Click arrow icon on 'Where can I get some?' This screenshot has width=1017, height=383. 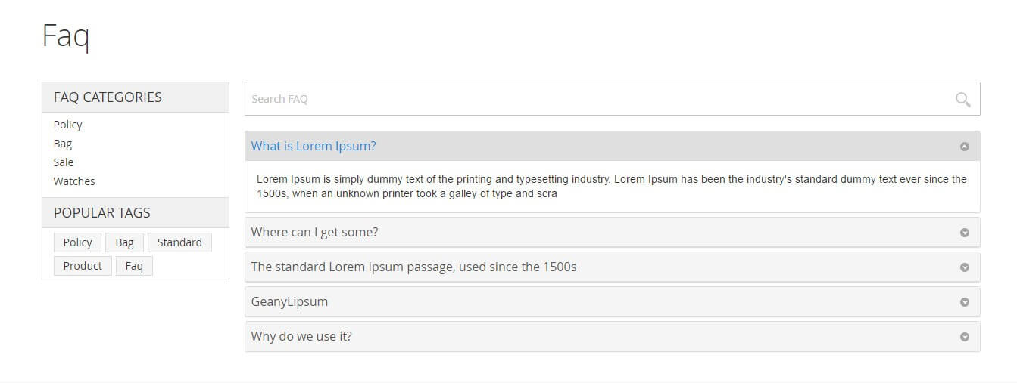[964, 233]
